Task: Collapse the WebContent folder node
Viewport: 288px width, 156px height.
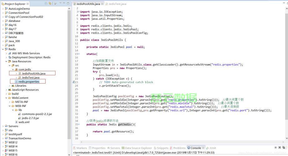Action: [x=6, y=98]
